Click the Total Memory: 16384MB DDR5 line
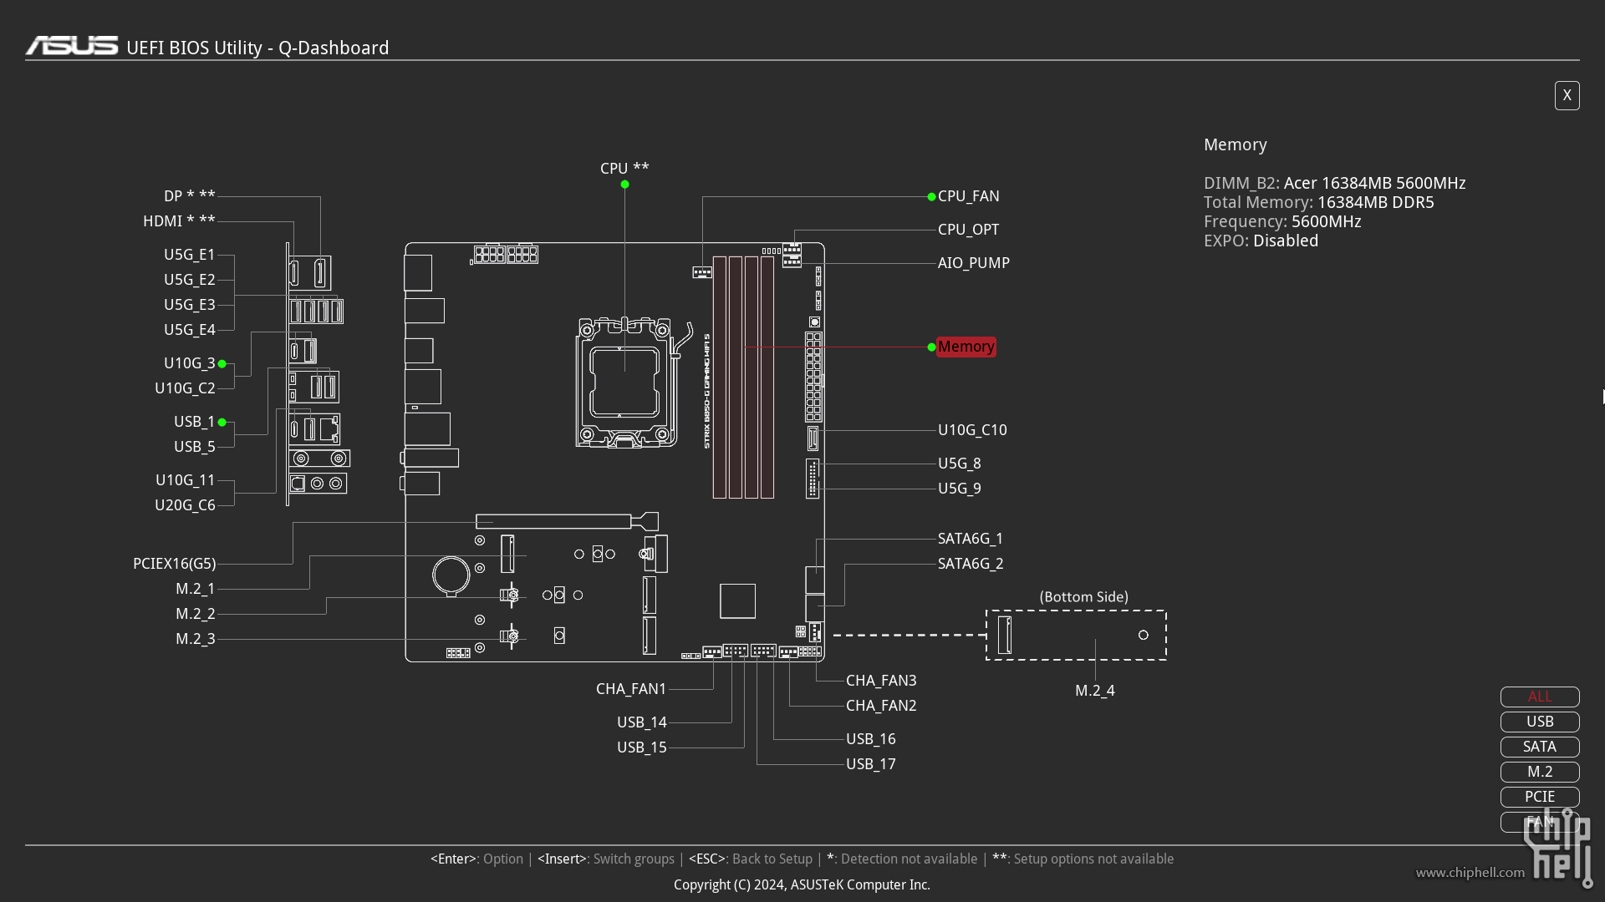The height and width of the screenshot is (902, 1605). pos(1318,202)
